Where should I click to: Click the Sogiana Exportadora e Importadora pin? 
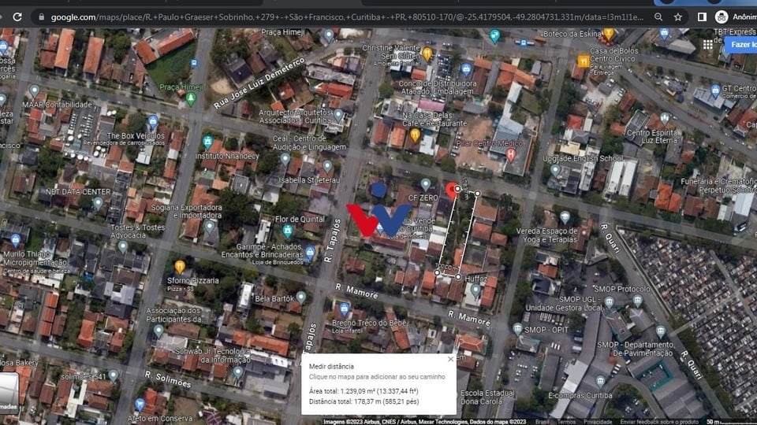209,227
